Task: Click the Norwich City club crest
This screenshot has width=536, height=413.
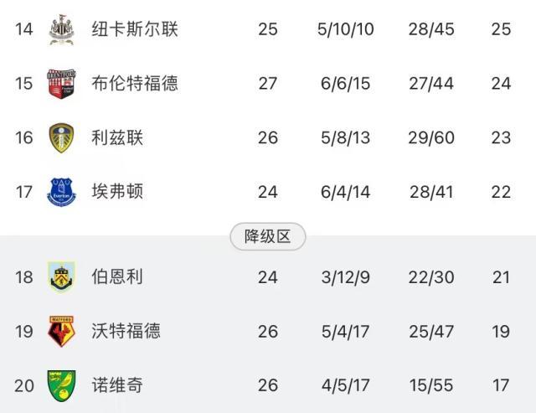Action: 63,385
